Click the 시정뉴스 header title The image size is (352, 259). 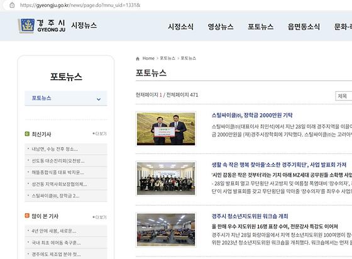click(x=84, y=25)
